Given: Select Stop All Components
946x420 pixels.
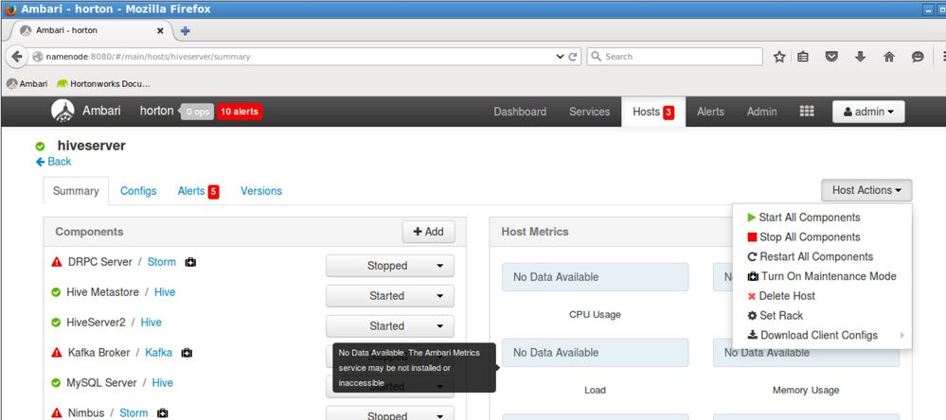Looking at the screenshot, I should click(x=803, y=237).
